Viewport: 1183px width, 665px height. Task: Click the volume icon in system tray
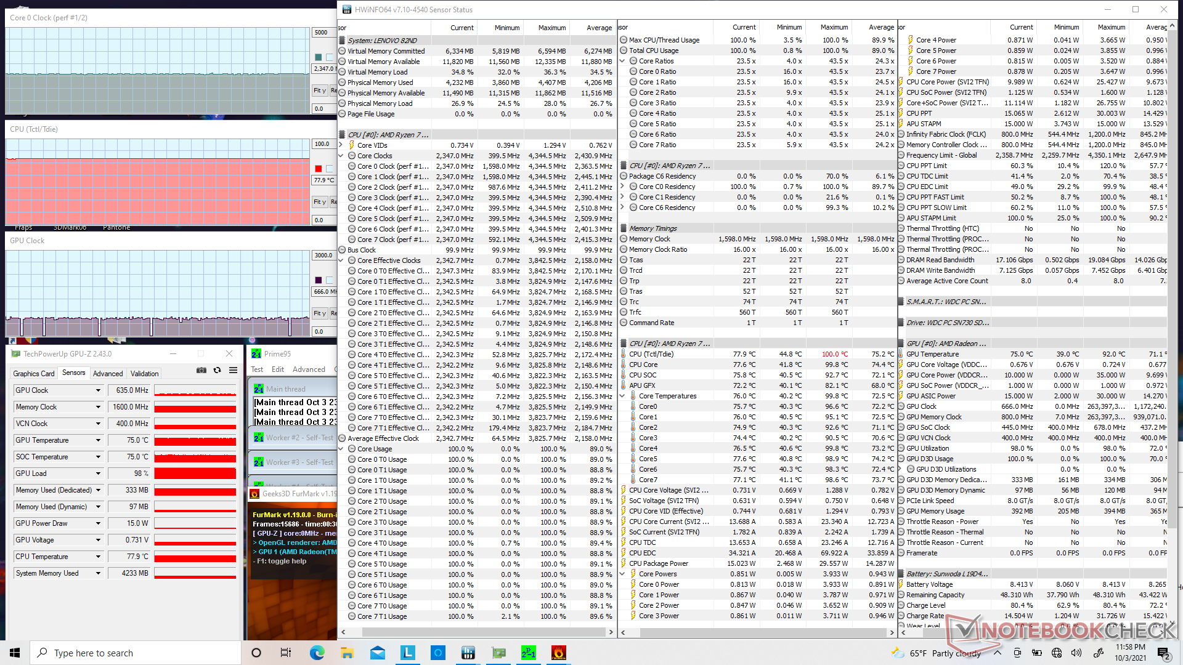click(1076, 653)
